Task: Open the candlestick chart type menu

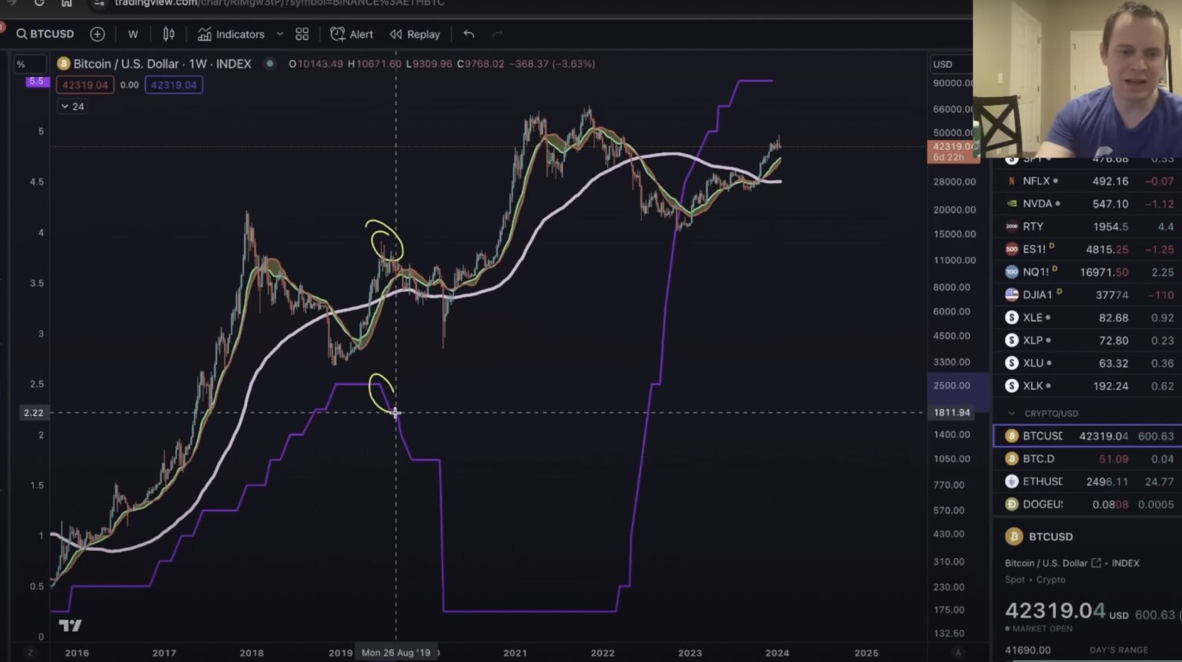Action: [x=169, y=34]
